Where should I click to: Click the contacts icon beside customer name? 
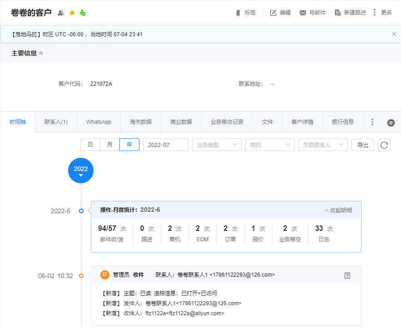coord(60,13)
